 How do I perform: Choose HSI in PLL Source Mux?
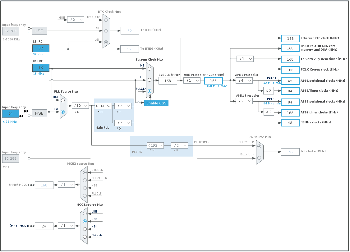click(63, 100)
